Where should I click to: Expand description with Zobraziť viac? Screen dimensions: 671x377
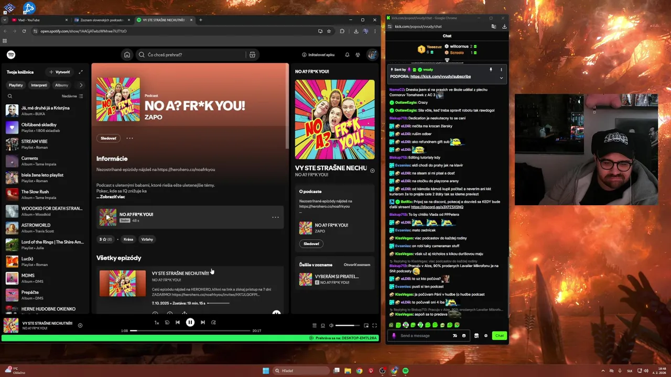pyautogui.click(x=111, y=197)
